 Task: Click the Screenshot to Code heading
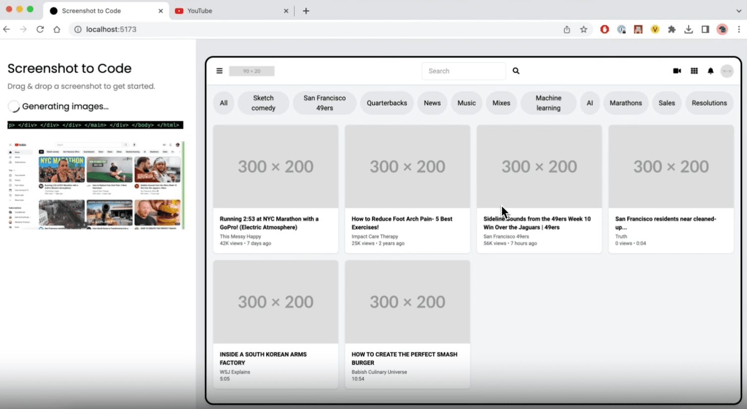[x=69, y=68]
